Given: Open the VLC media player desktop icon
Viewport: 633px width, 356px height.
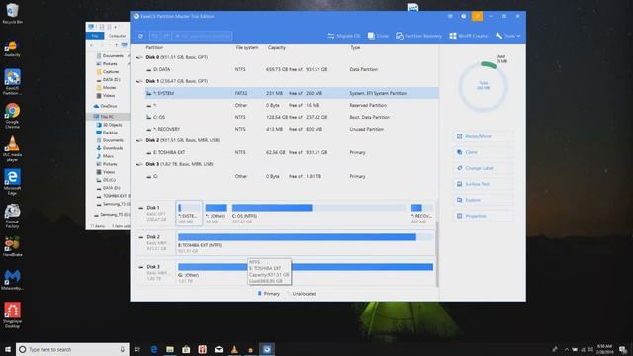Looking at the screenshot, I should 12,149.
